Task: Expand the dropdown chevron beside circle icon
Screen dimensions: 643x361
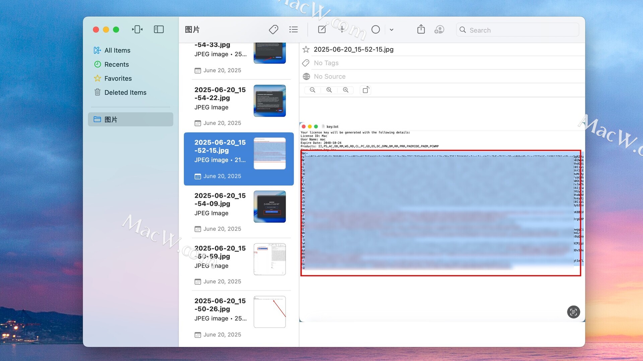Action: (x=391, y=30)
